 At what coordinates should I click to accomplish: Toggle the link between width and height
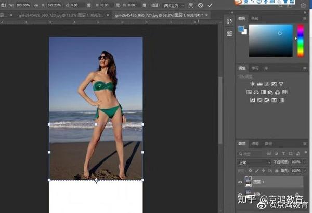(37, 5)
